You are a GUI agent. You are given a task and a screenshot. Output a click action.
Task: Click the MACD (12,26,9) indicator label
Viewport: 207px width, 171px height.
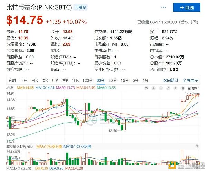[x=19, y=168]
